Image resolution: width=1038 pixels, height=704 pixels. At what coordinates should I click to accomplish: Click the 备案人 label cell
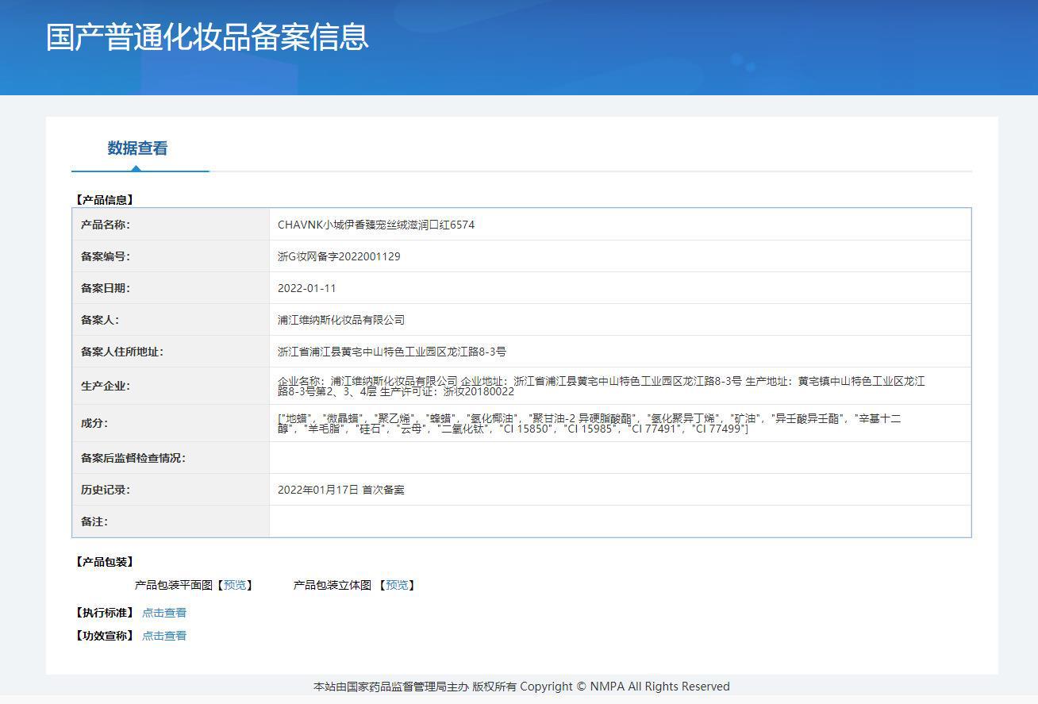tap(171, 320)
